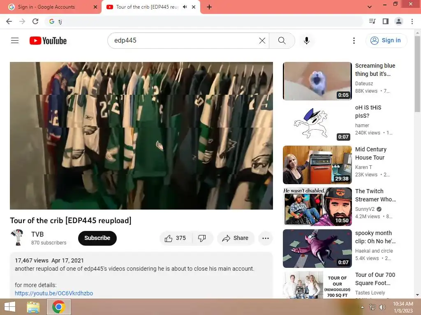Expand the tab search chevron
This screenshot has height=315, width=421.
370,7
